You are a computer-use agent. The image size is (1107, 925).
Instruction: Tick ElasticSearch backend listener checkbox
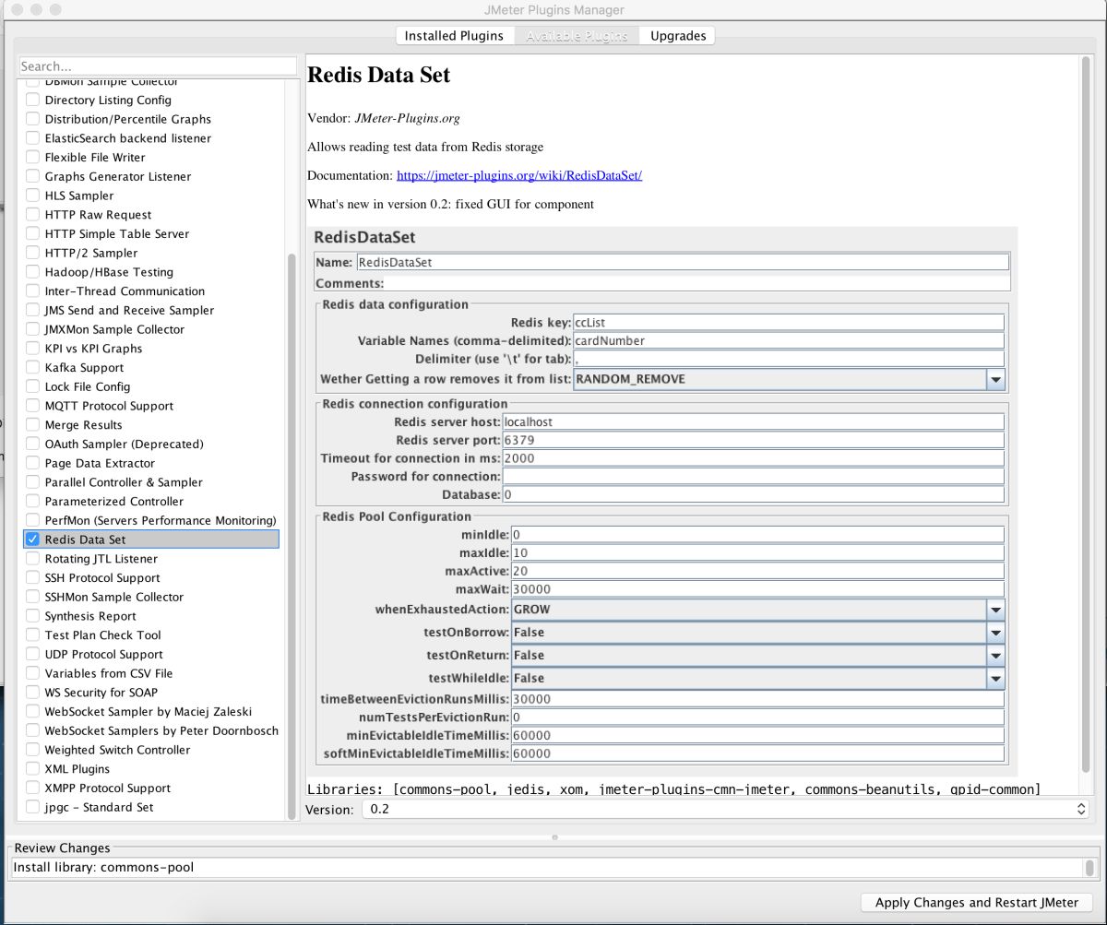[x=32, y=138]
